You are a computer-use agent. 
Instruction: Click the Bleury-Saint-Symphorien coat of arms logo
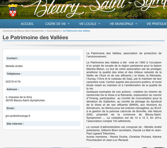pyautogui.click(x=13, y=10)
